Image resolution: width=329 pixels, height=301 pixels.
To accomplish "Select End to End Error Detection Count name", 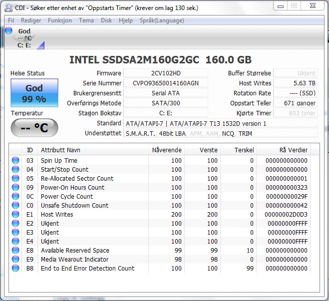I will (87, 268).
